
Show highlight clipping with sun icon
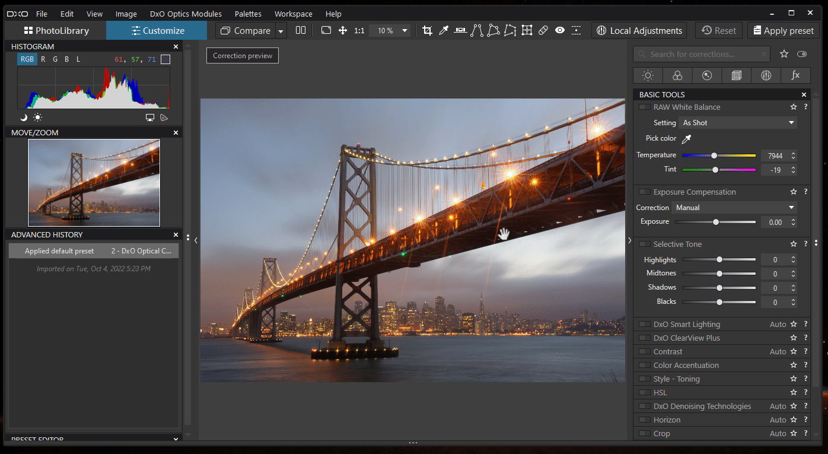37,118
